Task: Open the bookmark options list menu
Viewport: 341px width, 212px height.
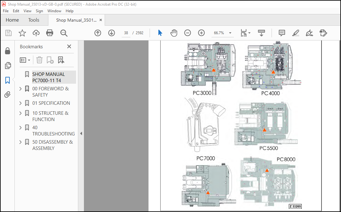Action: pos(25,60)
